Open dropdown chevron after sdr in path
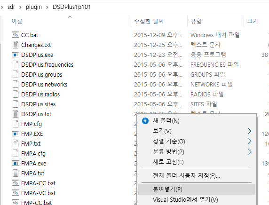 (20, 7)
